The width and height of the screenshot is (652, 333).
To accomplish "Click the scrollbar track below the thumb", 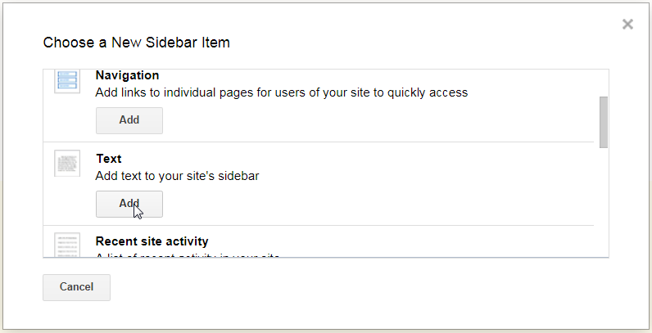I will pyautogui.click(x=604, y=202).
